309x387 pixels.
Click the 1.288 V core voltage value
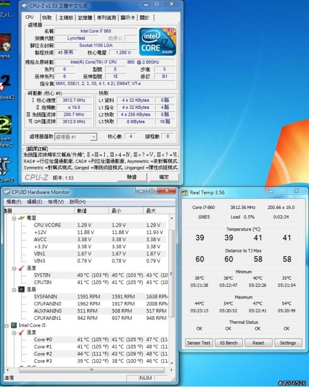(x=123, y=53)
